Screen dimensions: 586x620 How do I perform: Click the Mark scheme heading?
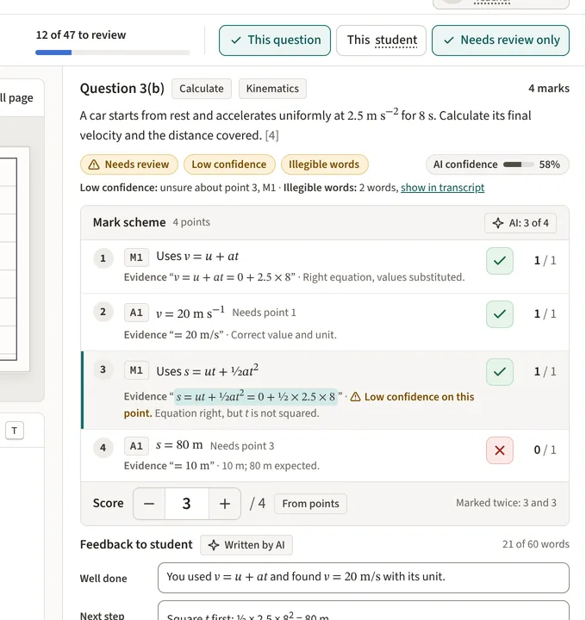pyautogui.click(x=129, y=223)
